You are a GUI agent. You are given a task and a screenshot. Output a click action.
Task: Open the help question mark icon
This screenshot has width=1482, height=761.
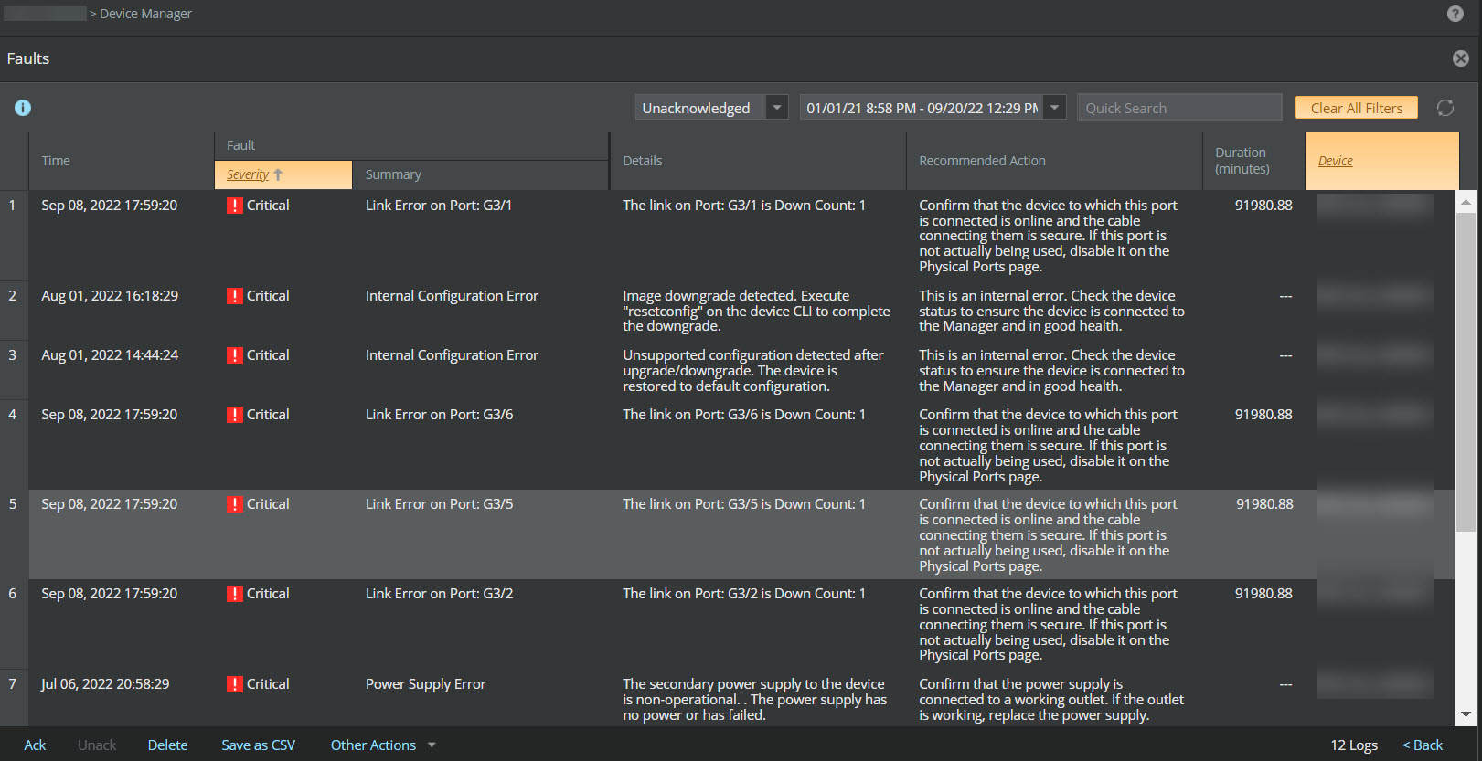[1455, 14]
